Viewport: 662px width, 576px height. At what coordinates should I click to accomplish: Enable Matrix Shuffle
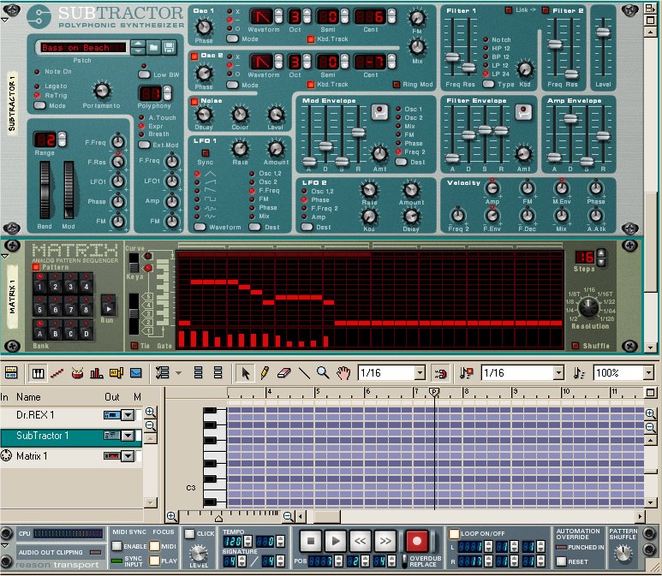575,346
